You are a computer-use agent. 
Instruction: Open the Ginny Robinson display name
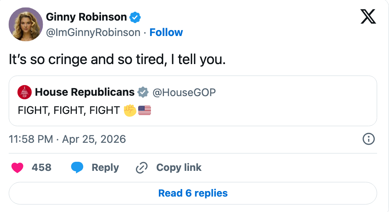pyautogui.click(x=86, y=17)
